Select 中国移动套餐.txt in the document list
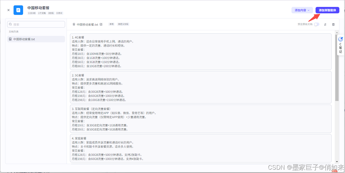Screen dimensions: 345x173 pyautogui.click(x=36, y=39)
